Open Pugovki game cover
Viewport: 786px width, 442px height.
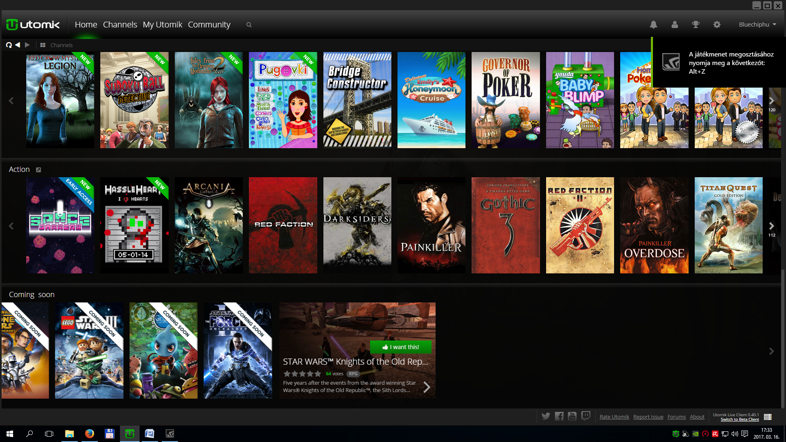283,100
